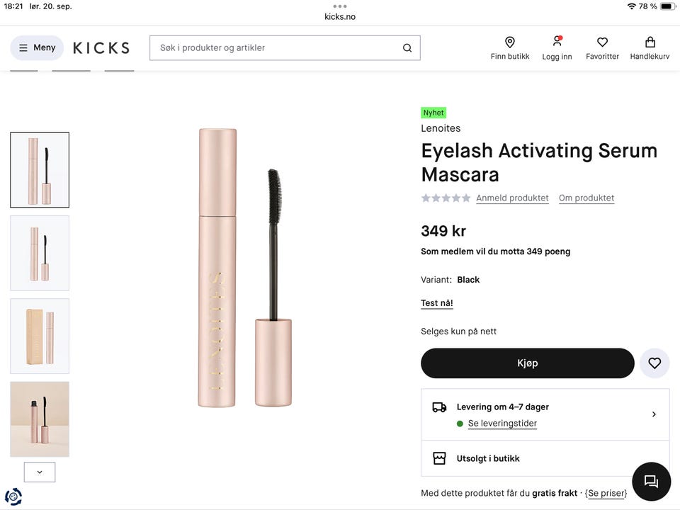Open Finn butikk store locator
This screenshot has width=680, height=510.
[509, 48]
